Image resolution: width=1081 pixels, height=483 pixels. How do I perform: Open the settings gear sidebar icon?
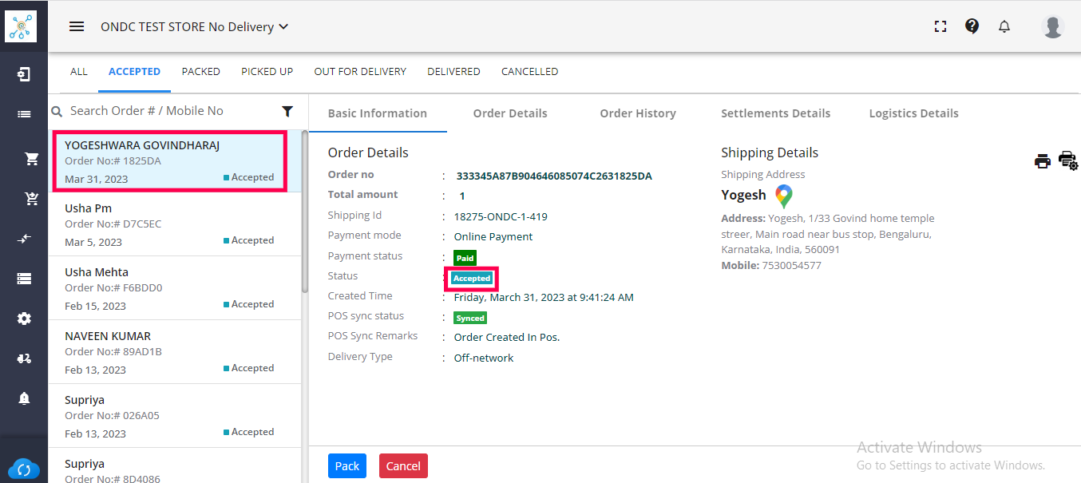(24, 319)
